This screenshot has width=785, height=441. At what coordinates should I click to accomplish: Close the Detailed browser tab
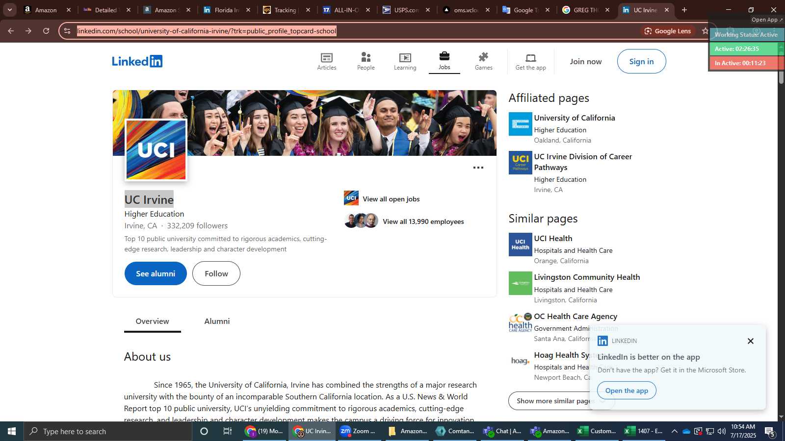coord(129,10)
